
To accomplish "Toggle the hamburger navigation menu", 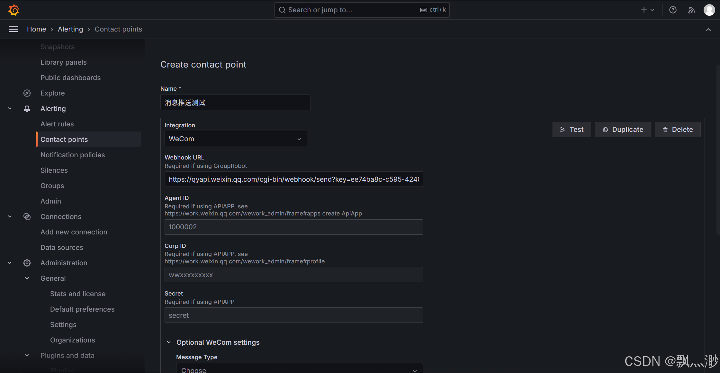I will pos(14,29).
